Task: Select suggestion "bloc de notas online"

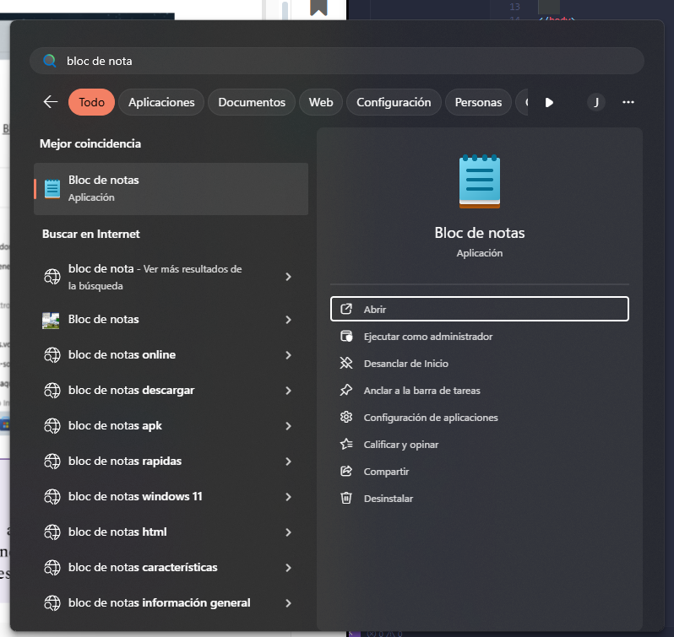Action: (171, 355)
